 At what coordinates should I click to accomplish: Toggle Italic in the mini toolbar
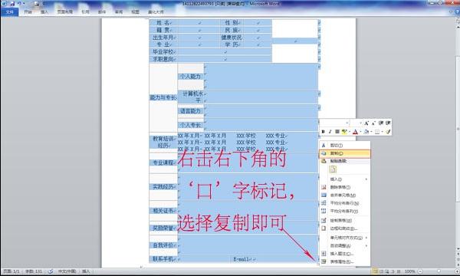tap(330, 132)
